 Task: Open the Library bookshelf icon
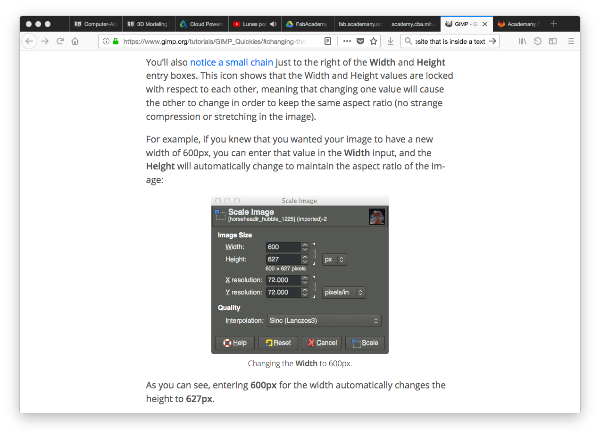pyautogui.click(x=523, y=41)
